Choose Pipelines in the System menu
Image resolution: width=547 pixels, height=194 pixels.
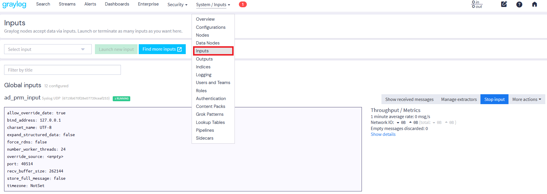tap(205, 130)
